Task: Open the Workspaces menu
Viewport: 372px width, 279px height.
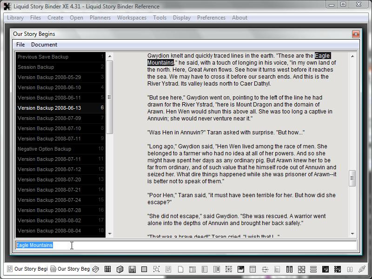Action: click(132, 18)
